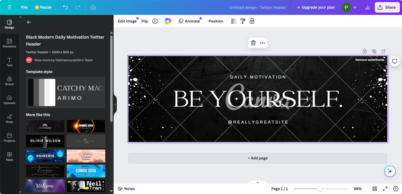Select the purple Welcome template

45,186
